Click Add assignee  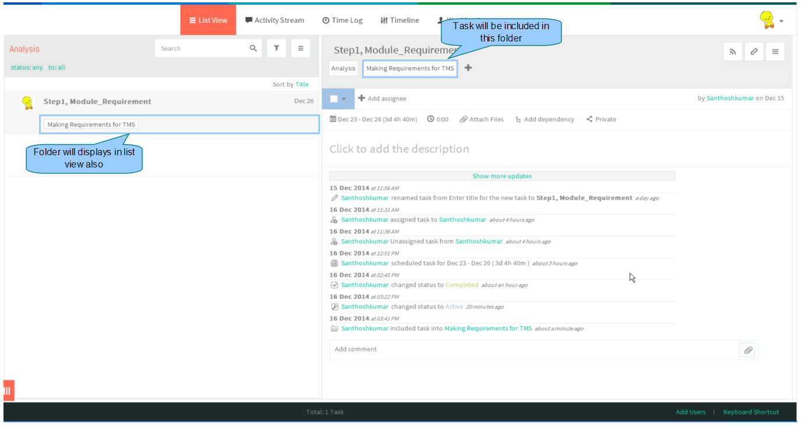coord(382,99)
